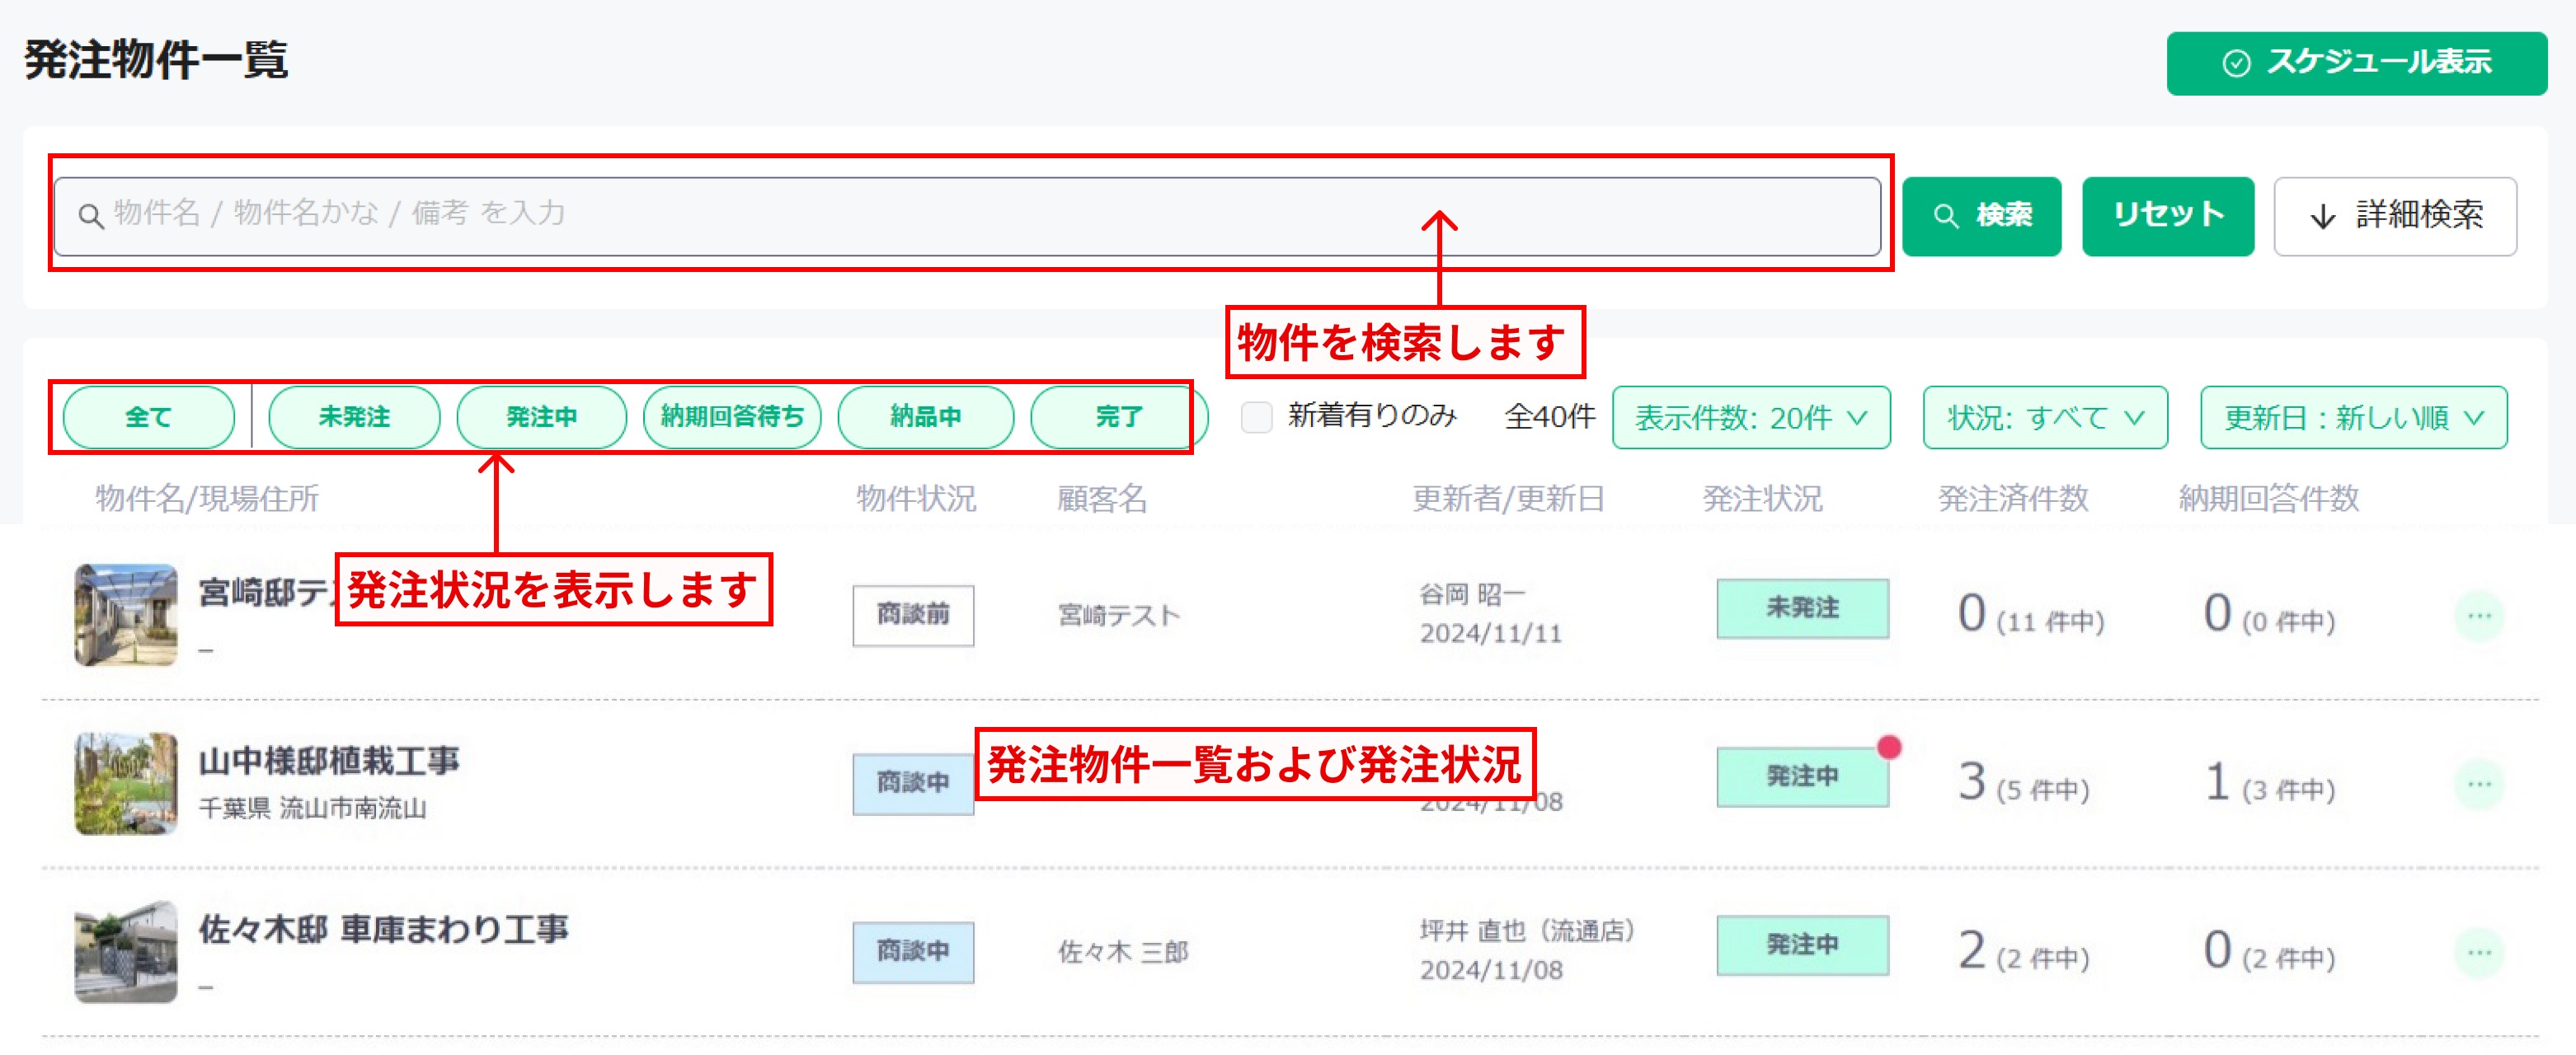Open the 佐々木邸 車庫まわり工事 property name

click(383, 929)
